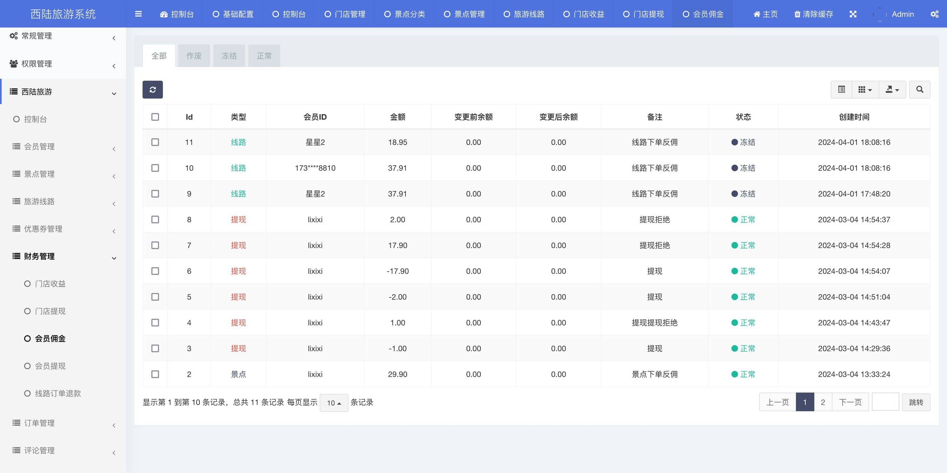Viewport: 947px width, 473px height.
Task: Open the 门店管理 top tab
Action: coord(344,14)
